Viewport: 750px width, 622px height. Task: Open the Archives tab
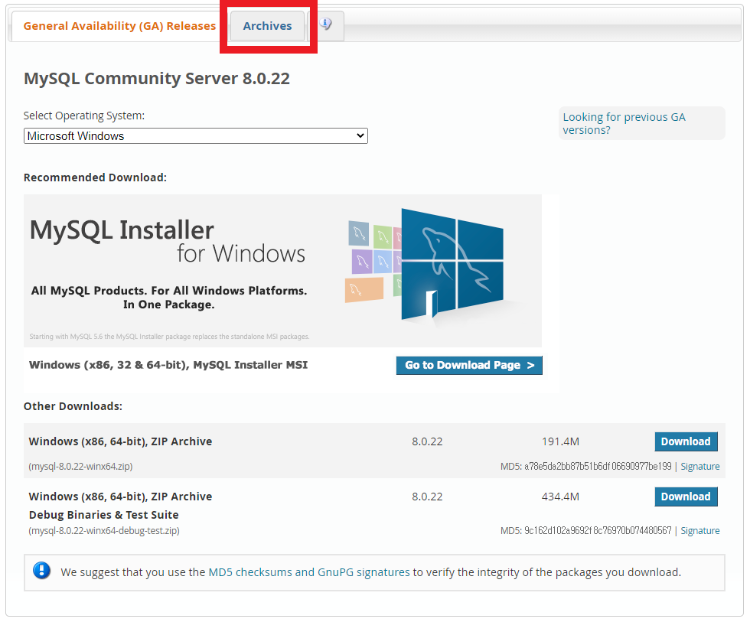[x=267, y=26]
